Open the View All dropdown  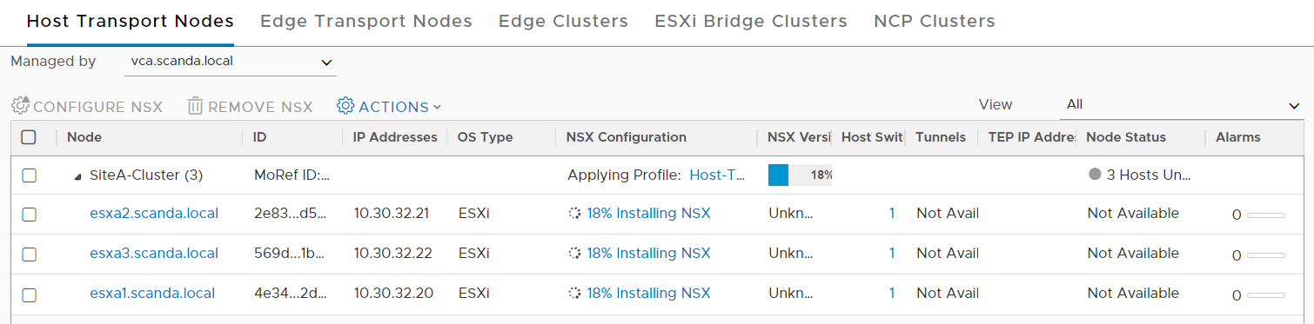click(x=1182, y=105)
